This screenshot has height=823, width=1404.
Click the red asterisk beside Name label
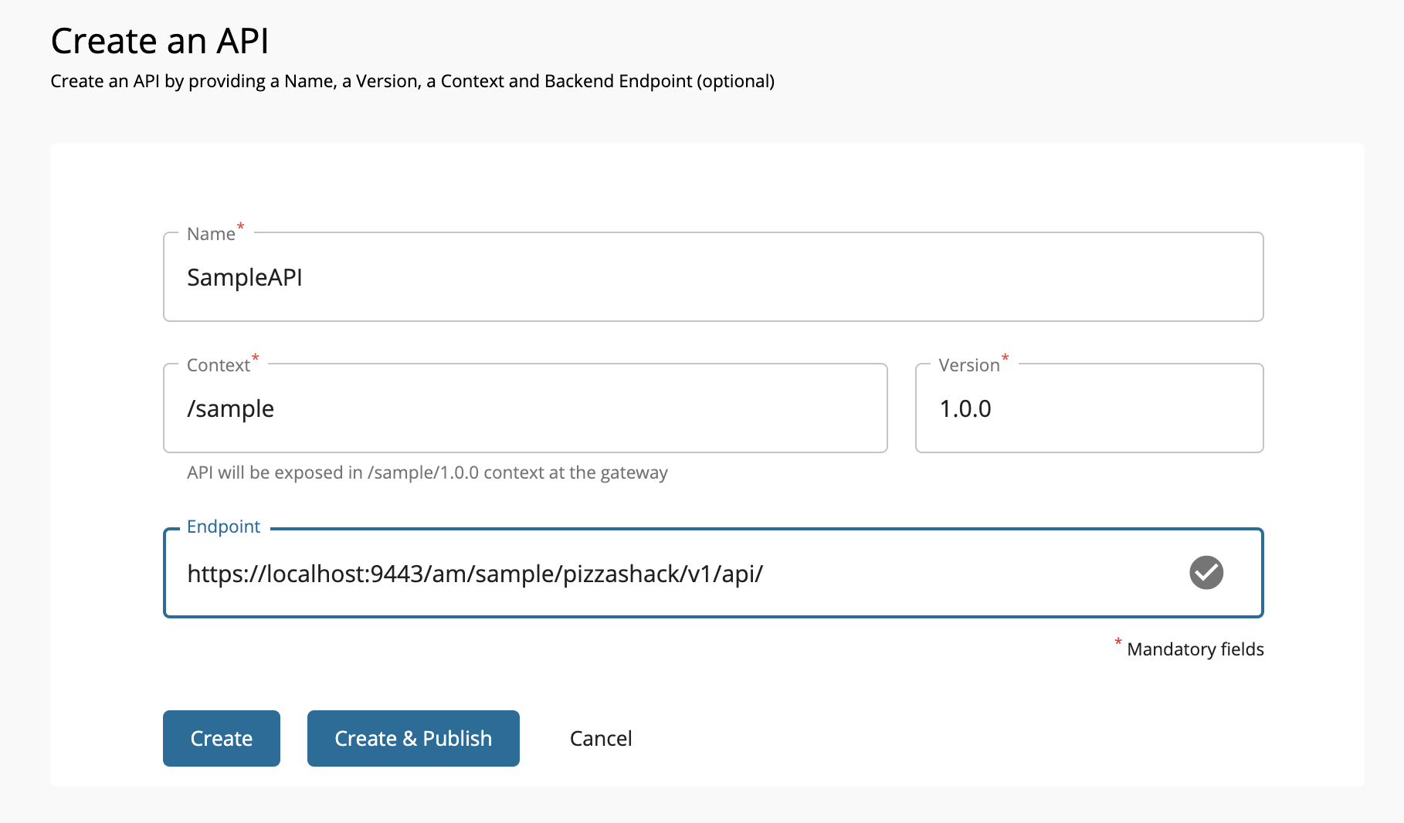tap(239, 227)
